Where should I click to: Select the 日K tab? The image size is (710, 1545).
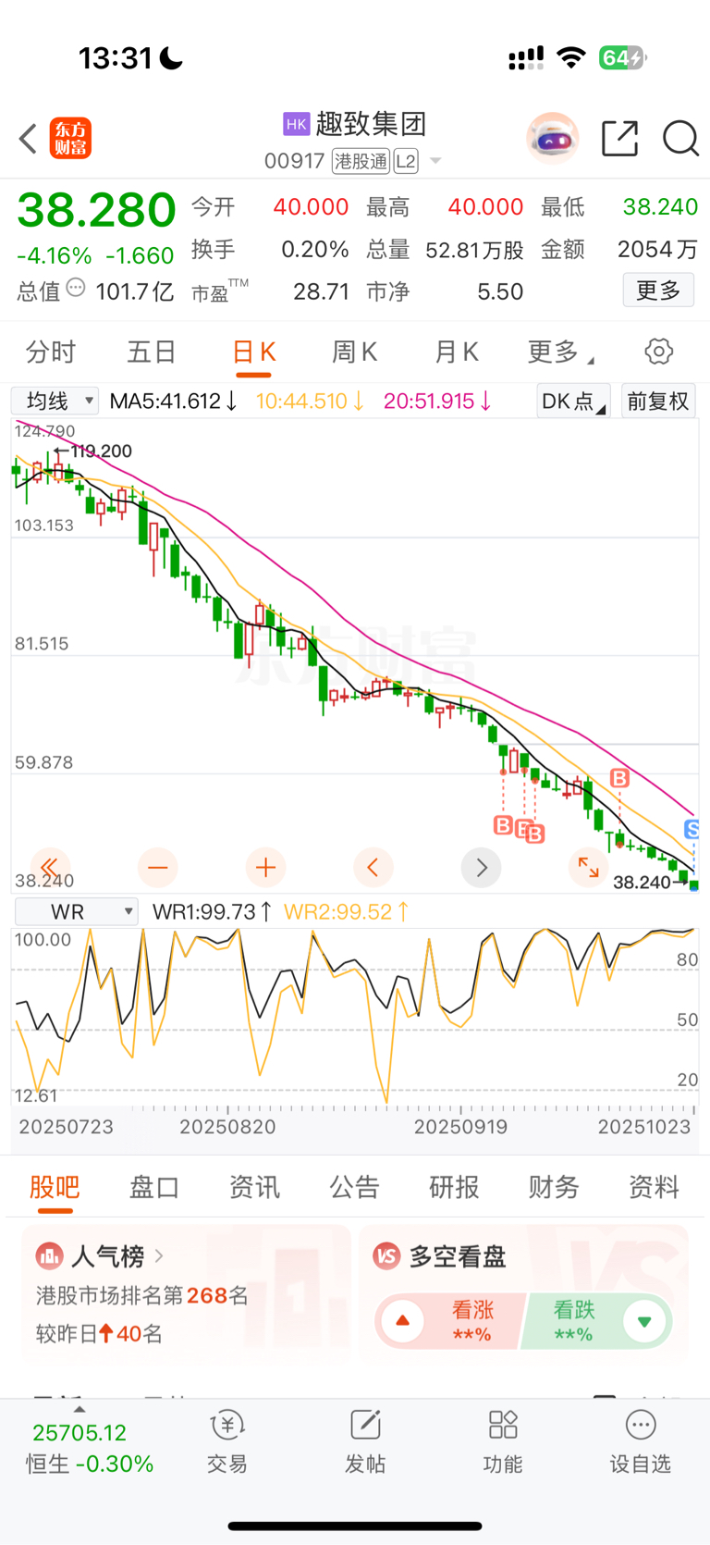253,352
